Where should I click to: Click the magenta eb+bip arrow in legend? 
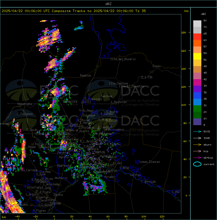197,158
